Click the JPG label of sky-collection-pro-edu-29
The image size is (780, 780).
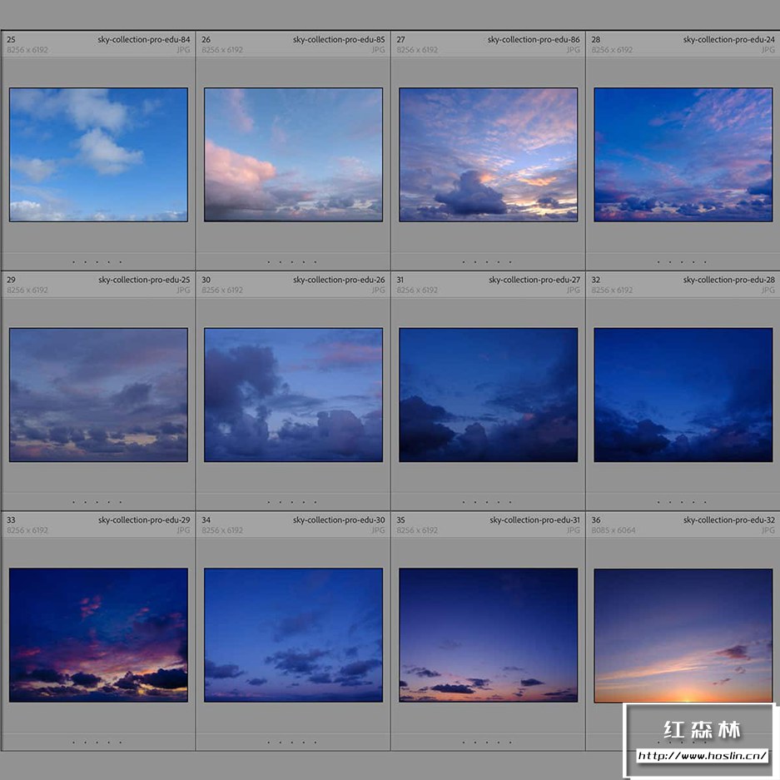184,530
